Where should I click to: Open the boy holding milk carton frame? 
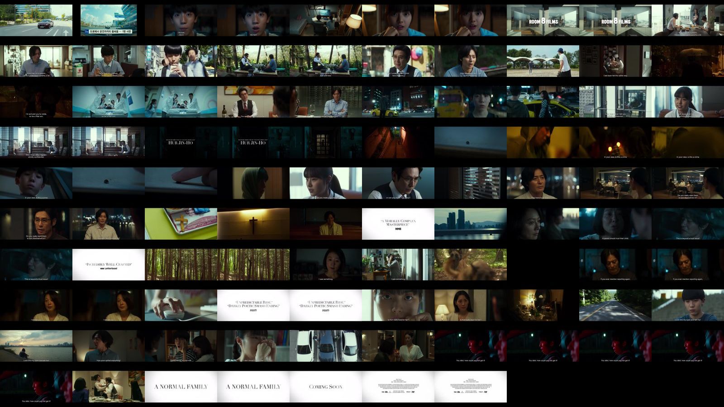coord(109,61)
